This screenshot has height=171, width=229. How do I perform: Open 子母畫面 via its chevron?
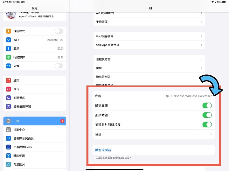point(201,22)
